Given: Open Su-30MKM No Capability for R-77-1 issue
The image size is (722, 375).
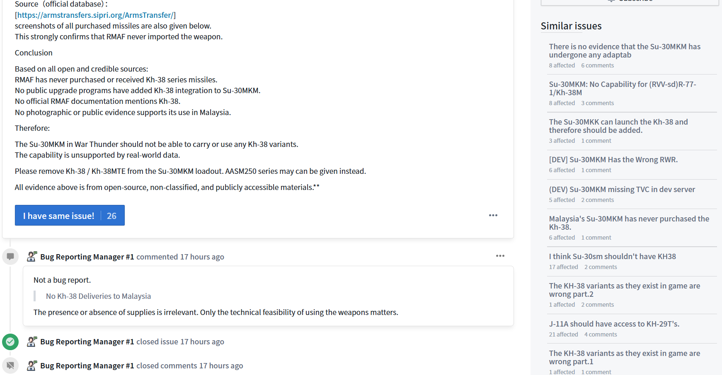Looking at the screenshot, I should [x=622, y=89].
